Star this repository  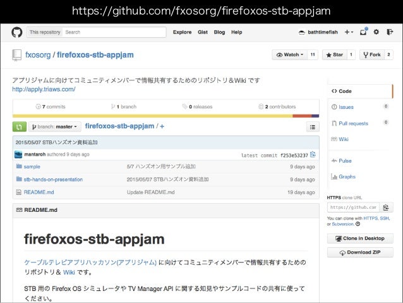coord(335,54)
